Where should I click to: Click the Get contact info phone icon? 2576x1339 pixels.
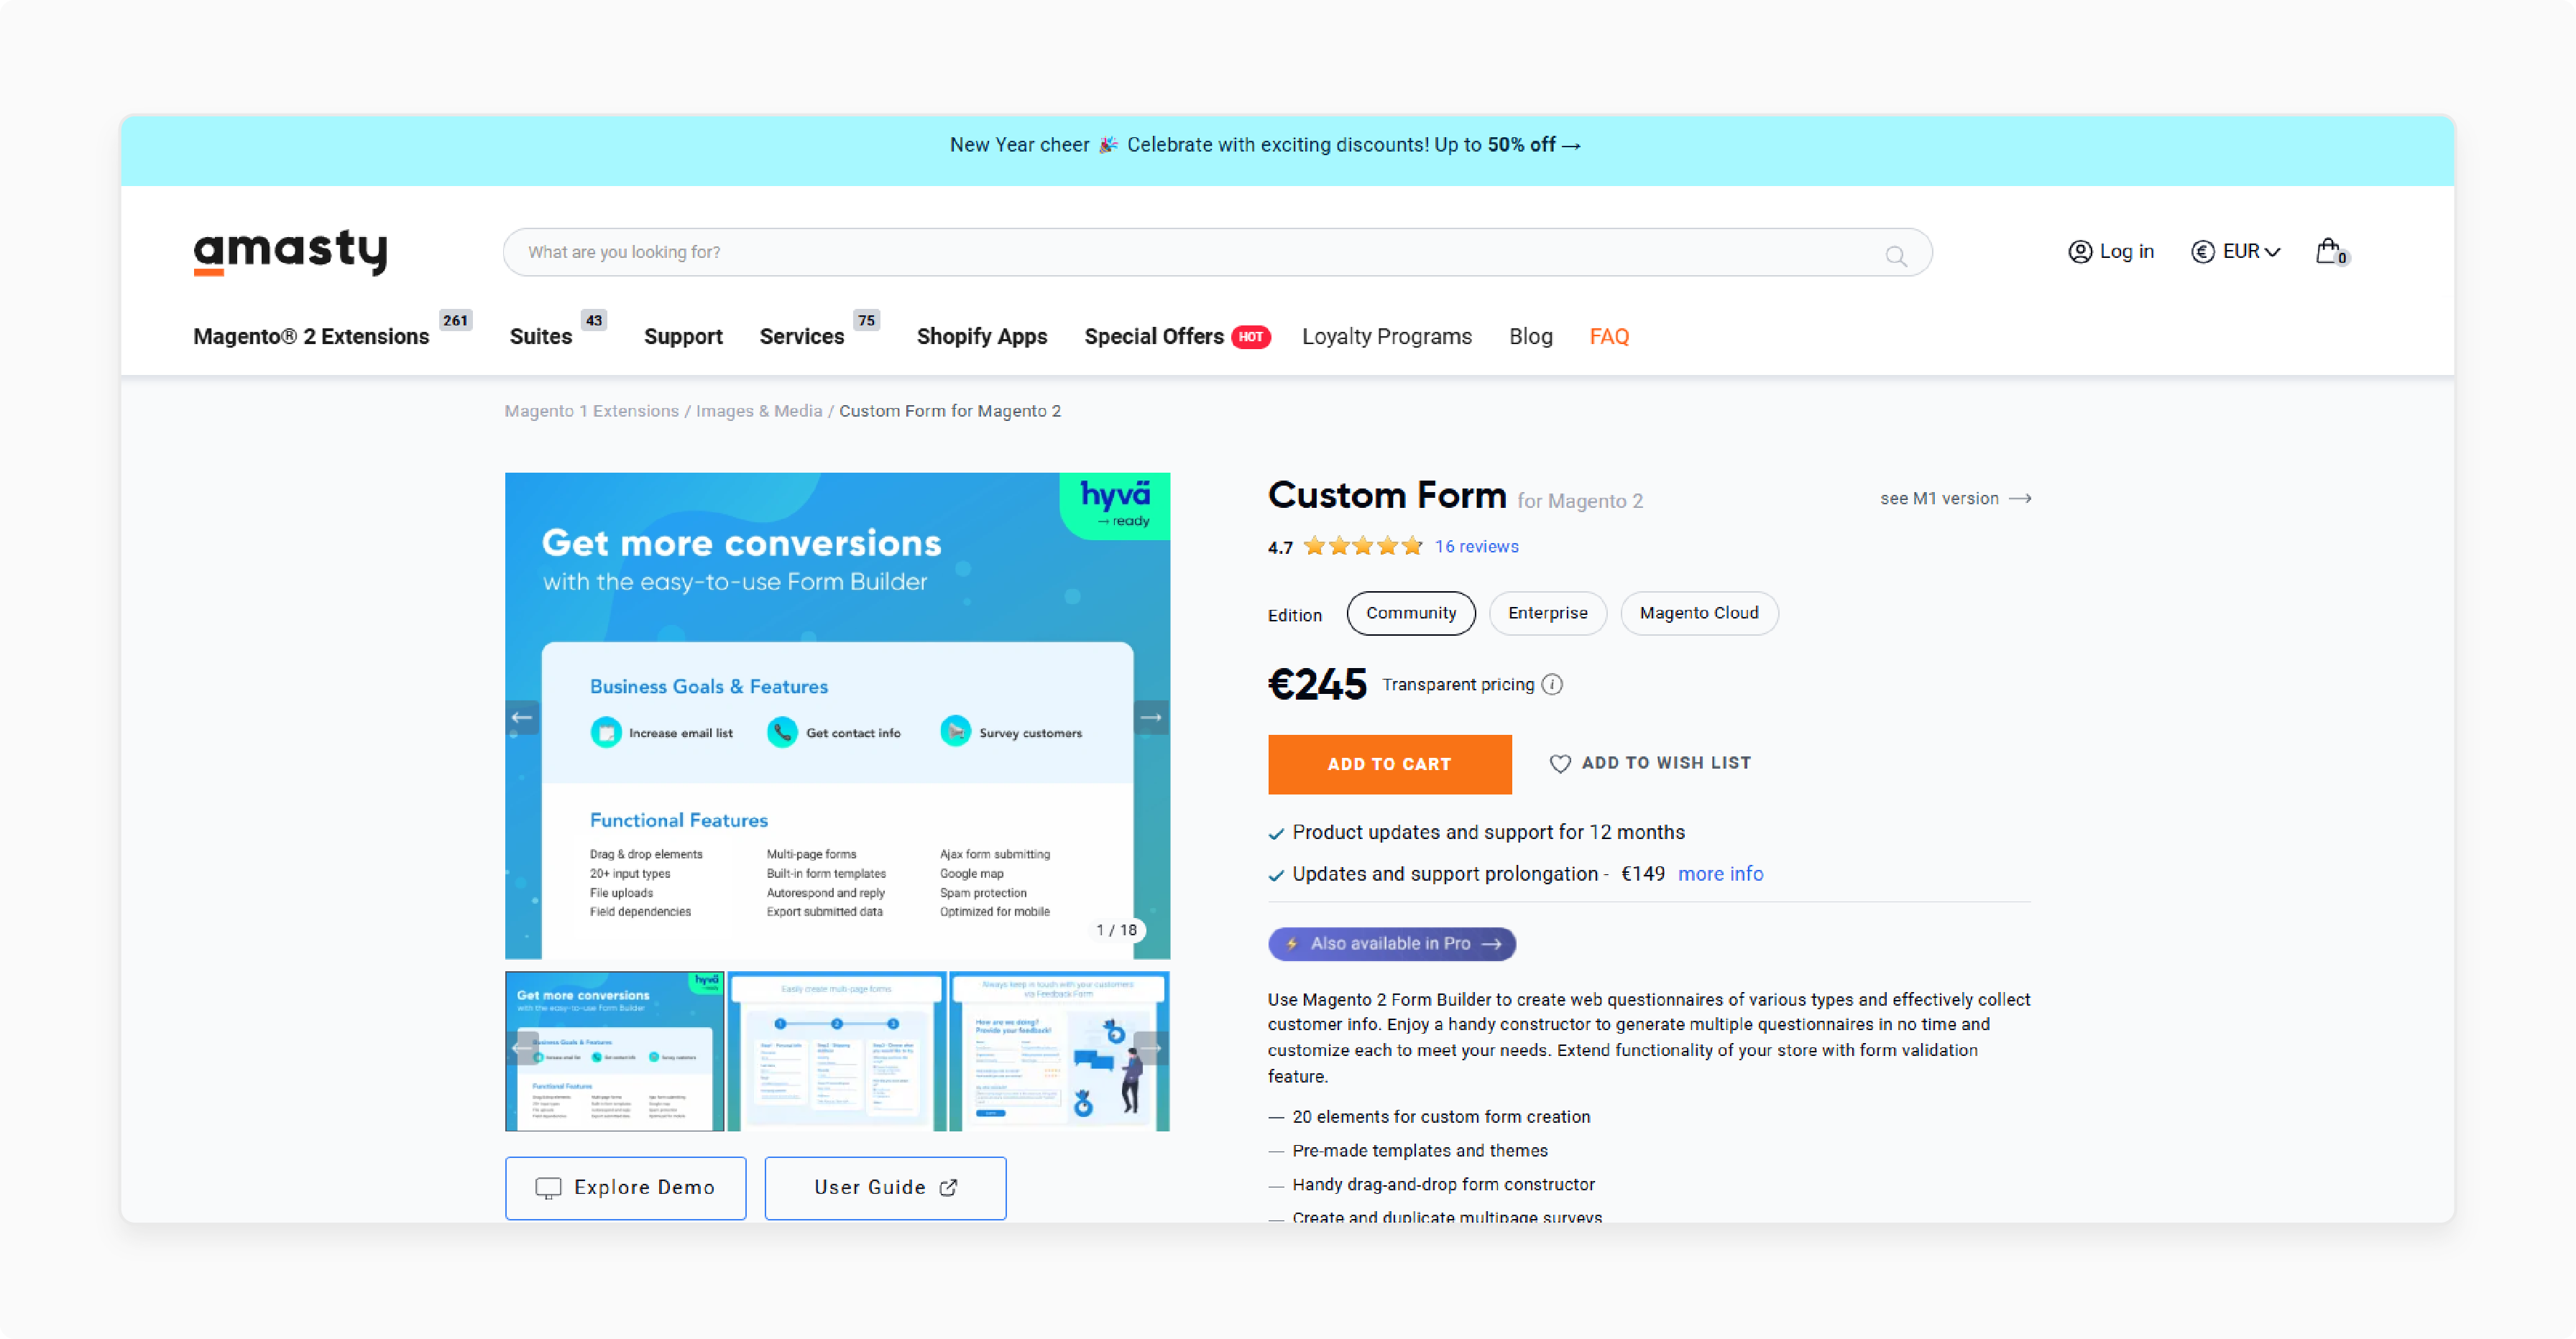[782, 733]
